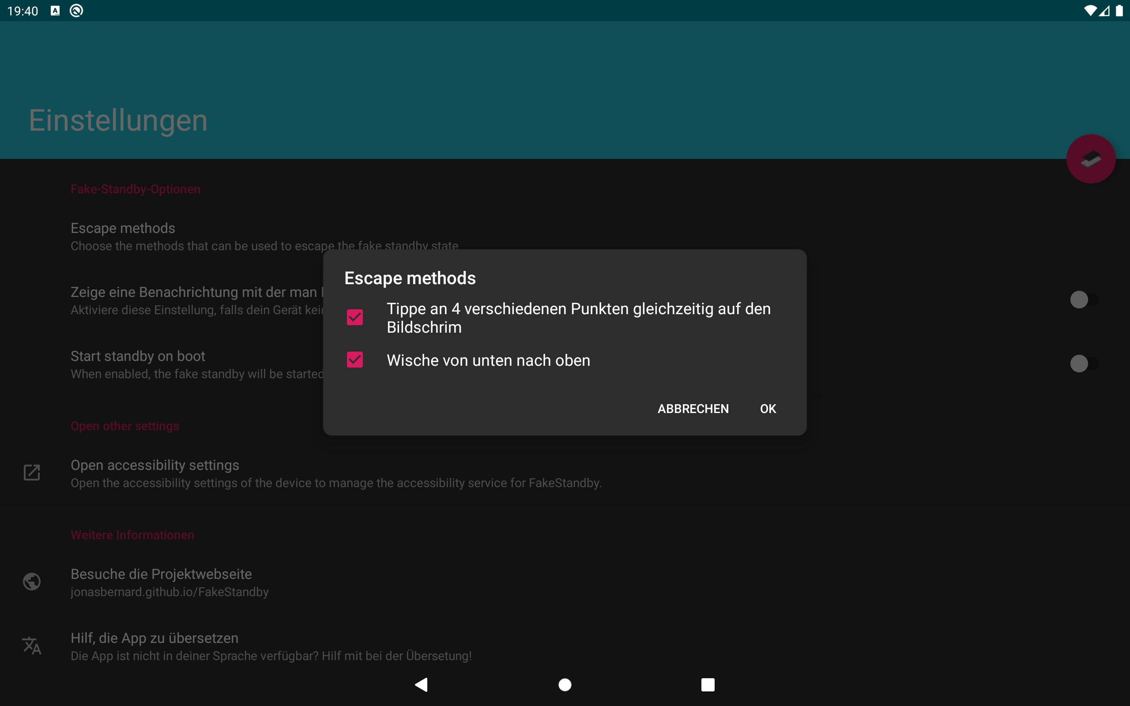Viewport: 1130px width, 706px height.
Task: Click ABBRECHEN to cancel the dialog
Action: point(693,409)
